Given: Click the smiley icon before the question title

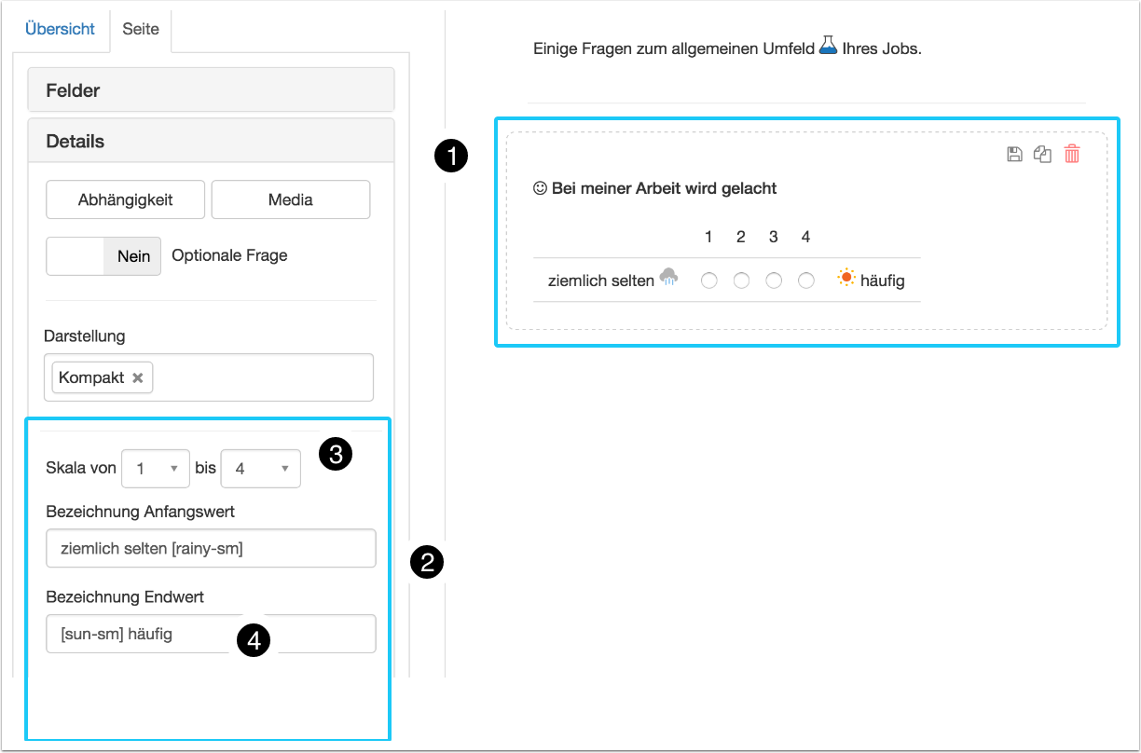Looking at the screenshot, I should pos(540,188).
